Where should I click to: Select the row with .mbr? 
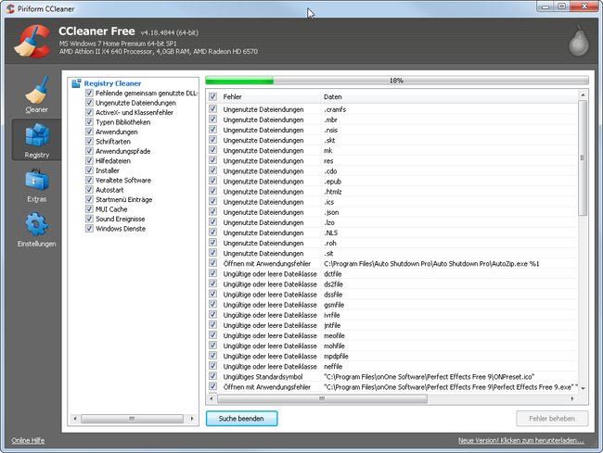tap(392, 120)
